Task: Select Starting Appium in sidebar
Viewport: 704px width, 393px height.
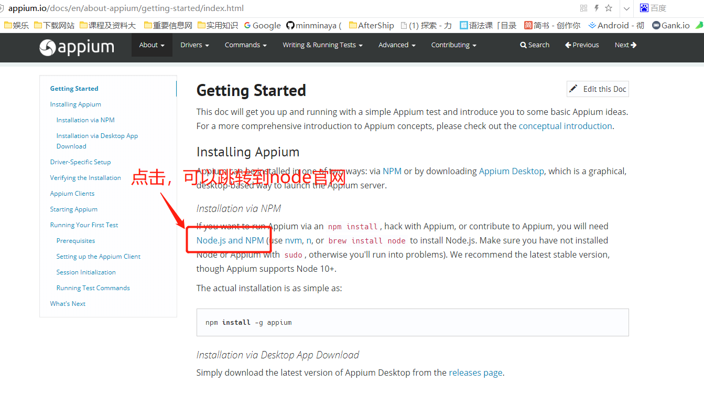Action: click(x=74, y=209)
